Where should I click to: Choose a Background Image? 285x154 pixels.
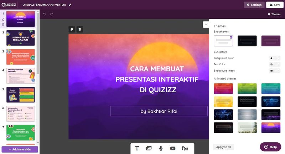point(274,71)
